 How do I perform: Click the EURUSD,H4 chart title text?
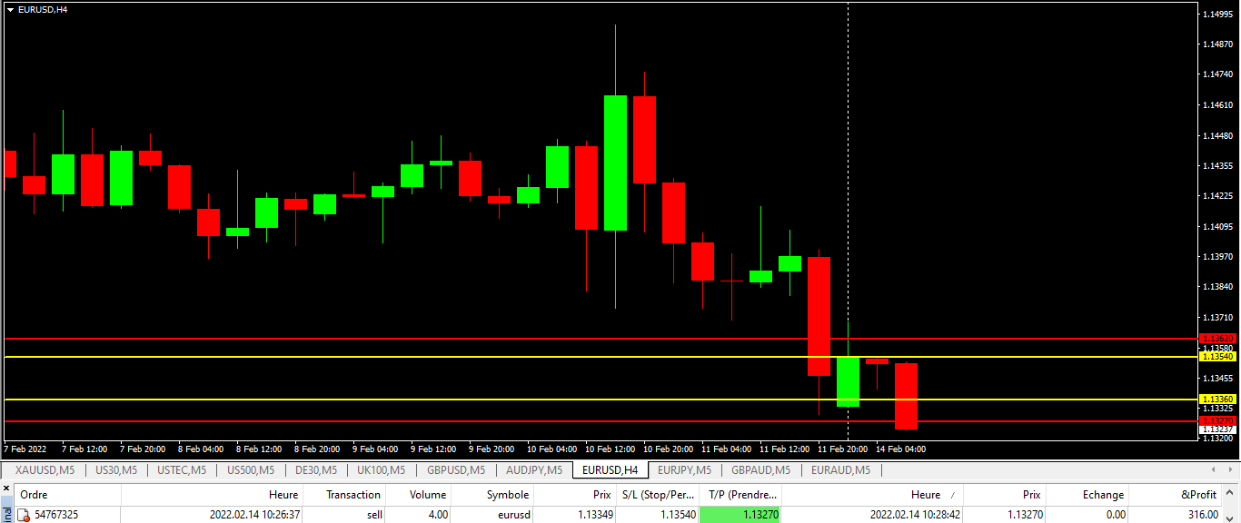(x=43, y=9)
